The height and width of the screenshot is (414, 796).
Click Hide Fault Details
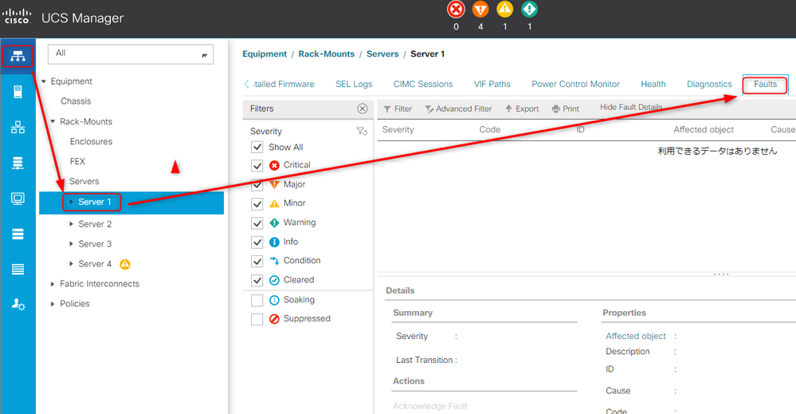click(x=631, y=107)
